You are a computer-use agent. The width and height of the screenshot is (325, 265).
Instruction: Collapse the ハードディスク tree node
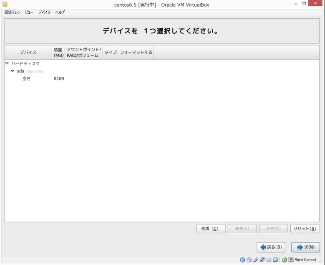point(7,63)
